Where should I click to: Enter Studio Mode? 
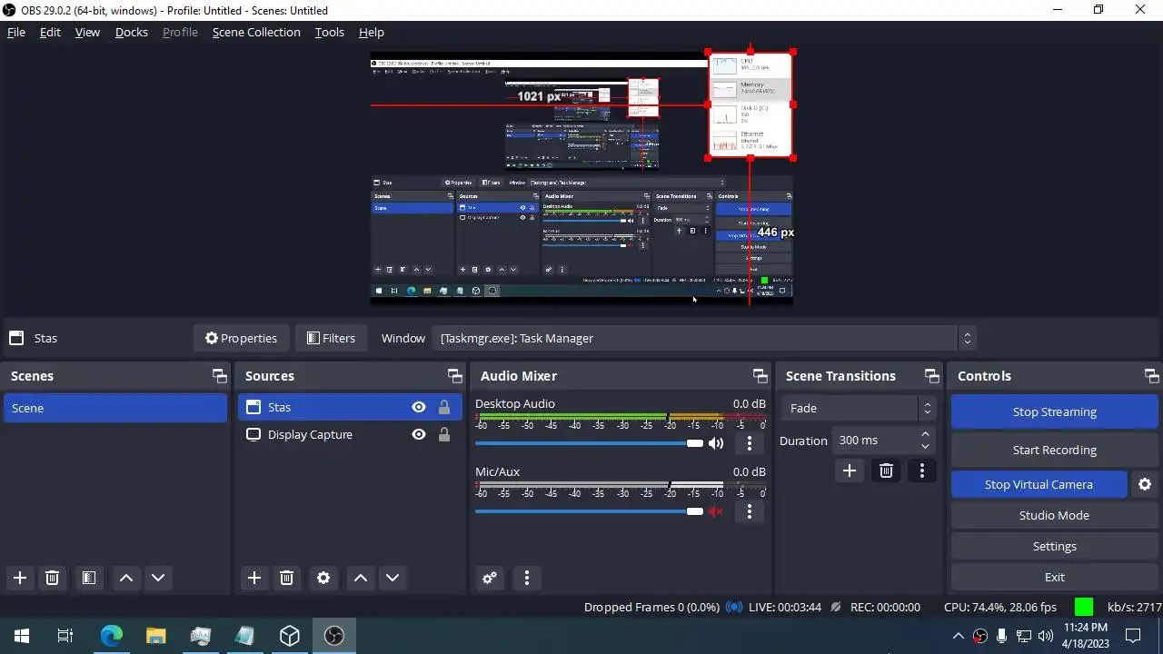(1054, 515)
